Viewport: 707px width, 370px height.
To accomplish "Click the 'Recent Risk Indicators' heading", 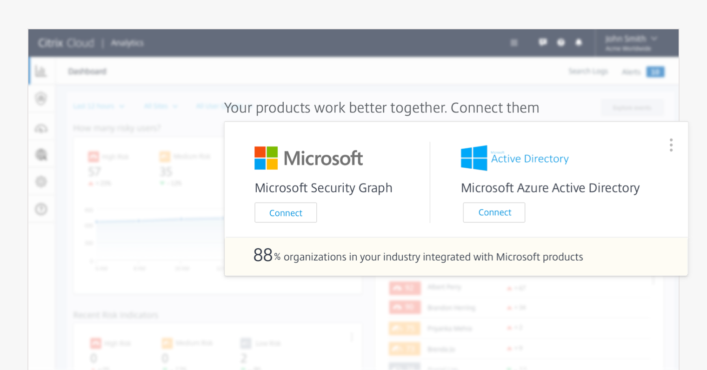I will pos(116,315).
